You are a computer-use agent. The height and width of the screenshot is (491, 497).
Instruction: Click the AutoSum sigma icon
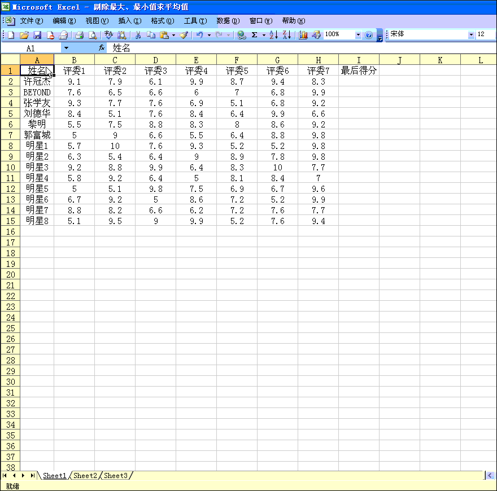pos(255,35)
